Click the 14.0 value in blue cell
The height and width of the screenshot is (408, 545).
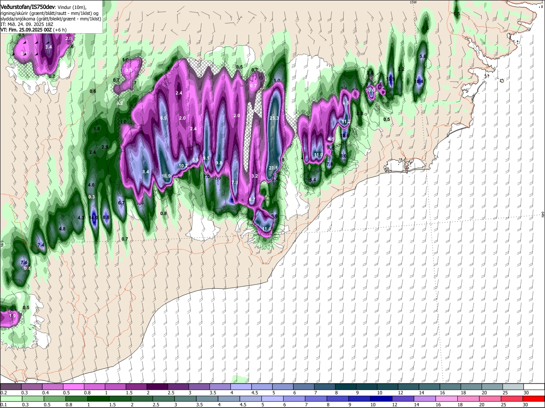tap(94, 218)
